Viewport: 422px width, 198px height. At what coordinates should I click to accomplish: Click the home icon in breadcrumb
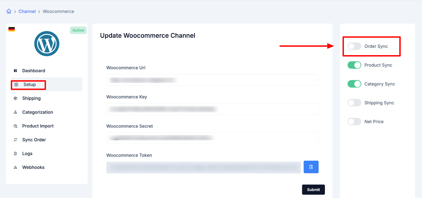pos(9,11)
